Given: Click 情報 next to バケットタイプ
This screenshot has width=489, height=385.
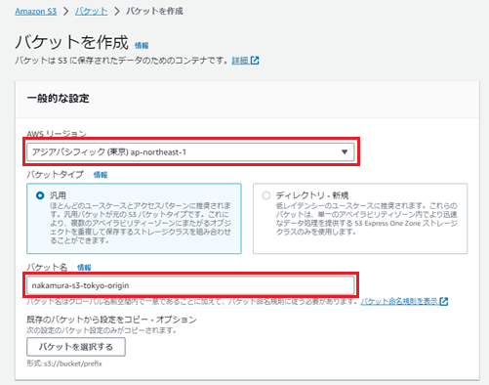Looking at the screenshot, I should pos(101,175).
